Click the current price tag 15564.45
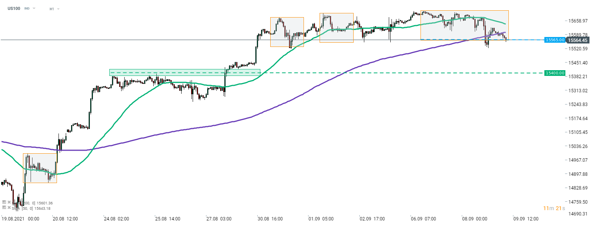 point(577,40)
